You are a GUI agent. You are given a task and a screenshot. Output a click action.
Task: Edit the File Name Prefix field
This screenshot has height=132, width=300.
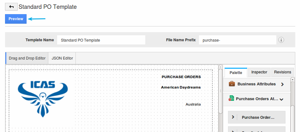tap(237, 40)
